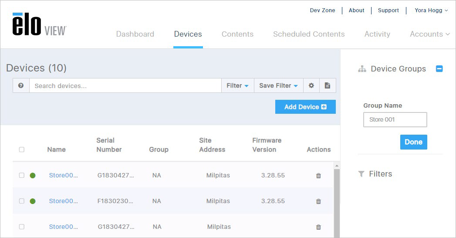
Task: Switch to the Contents tab
Action: point(237,34)
